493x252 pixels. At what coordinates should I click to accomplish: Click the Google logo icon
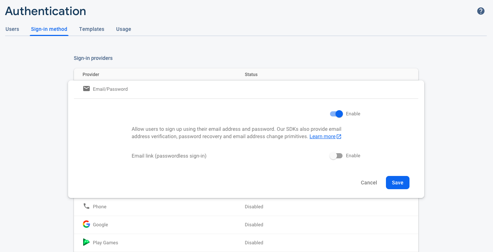tap(86, 224)
